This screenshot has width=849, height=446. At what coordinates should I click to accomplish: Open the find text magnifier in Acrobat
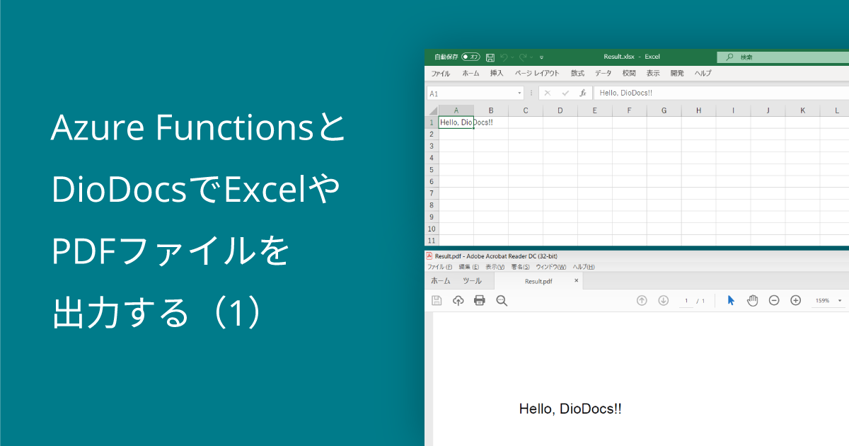point(502,301)
